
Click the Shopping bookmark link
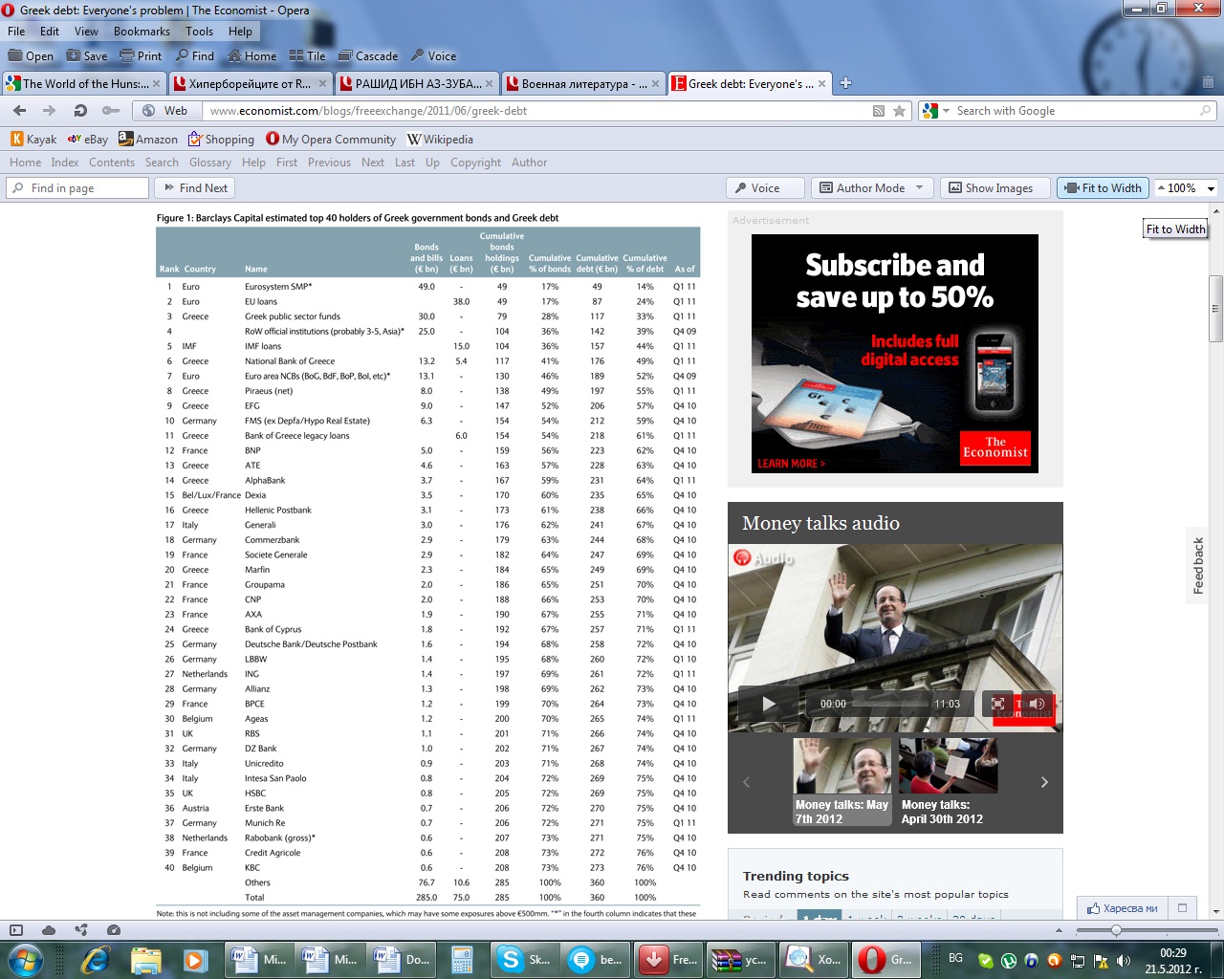click(x=221, y=140)
